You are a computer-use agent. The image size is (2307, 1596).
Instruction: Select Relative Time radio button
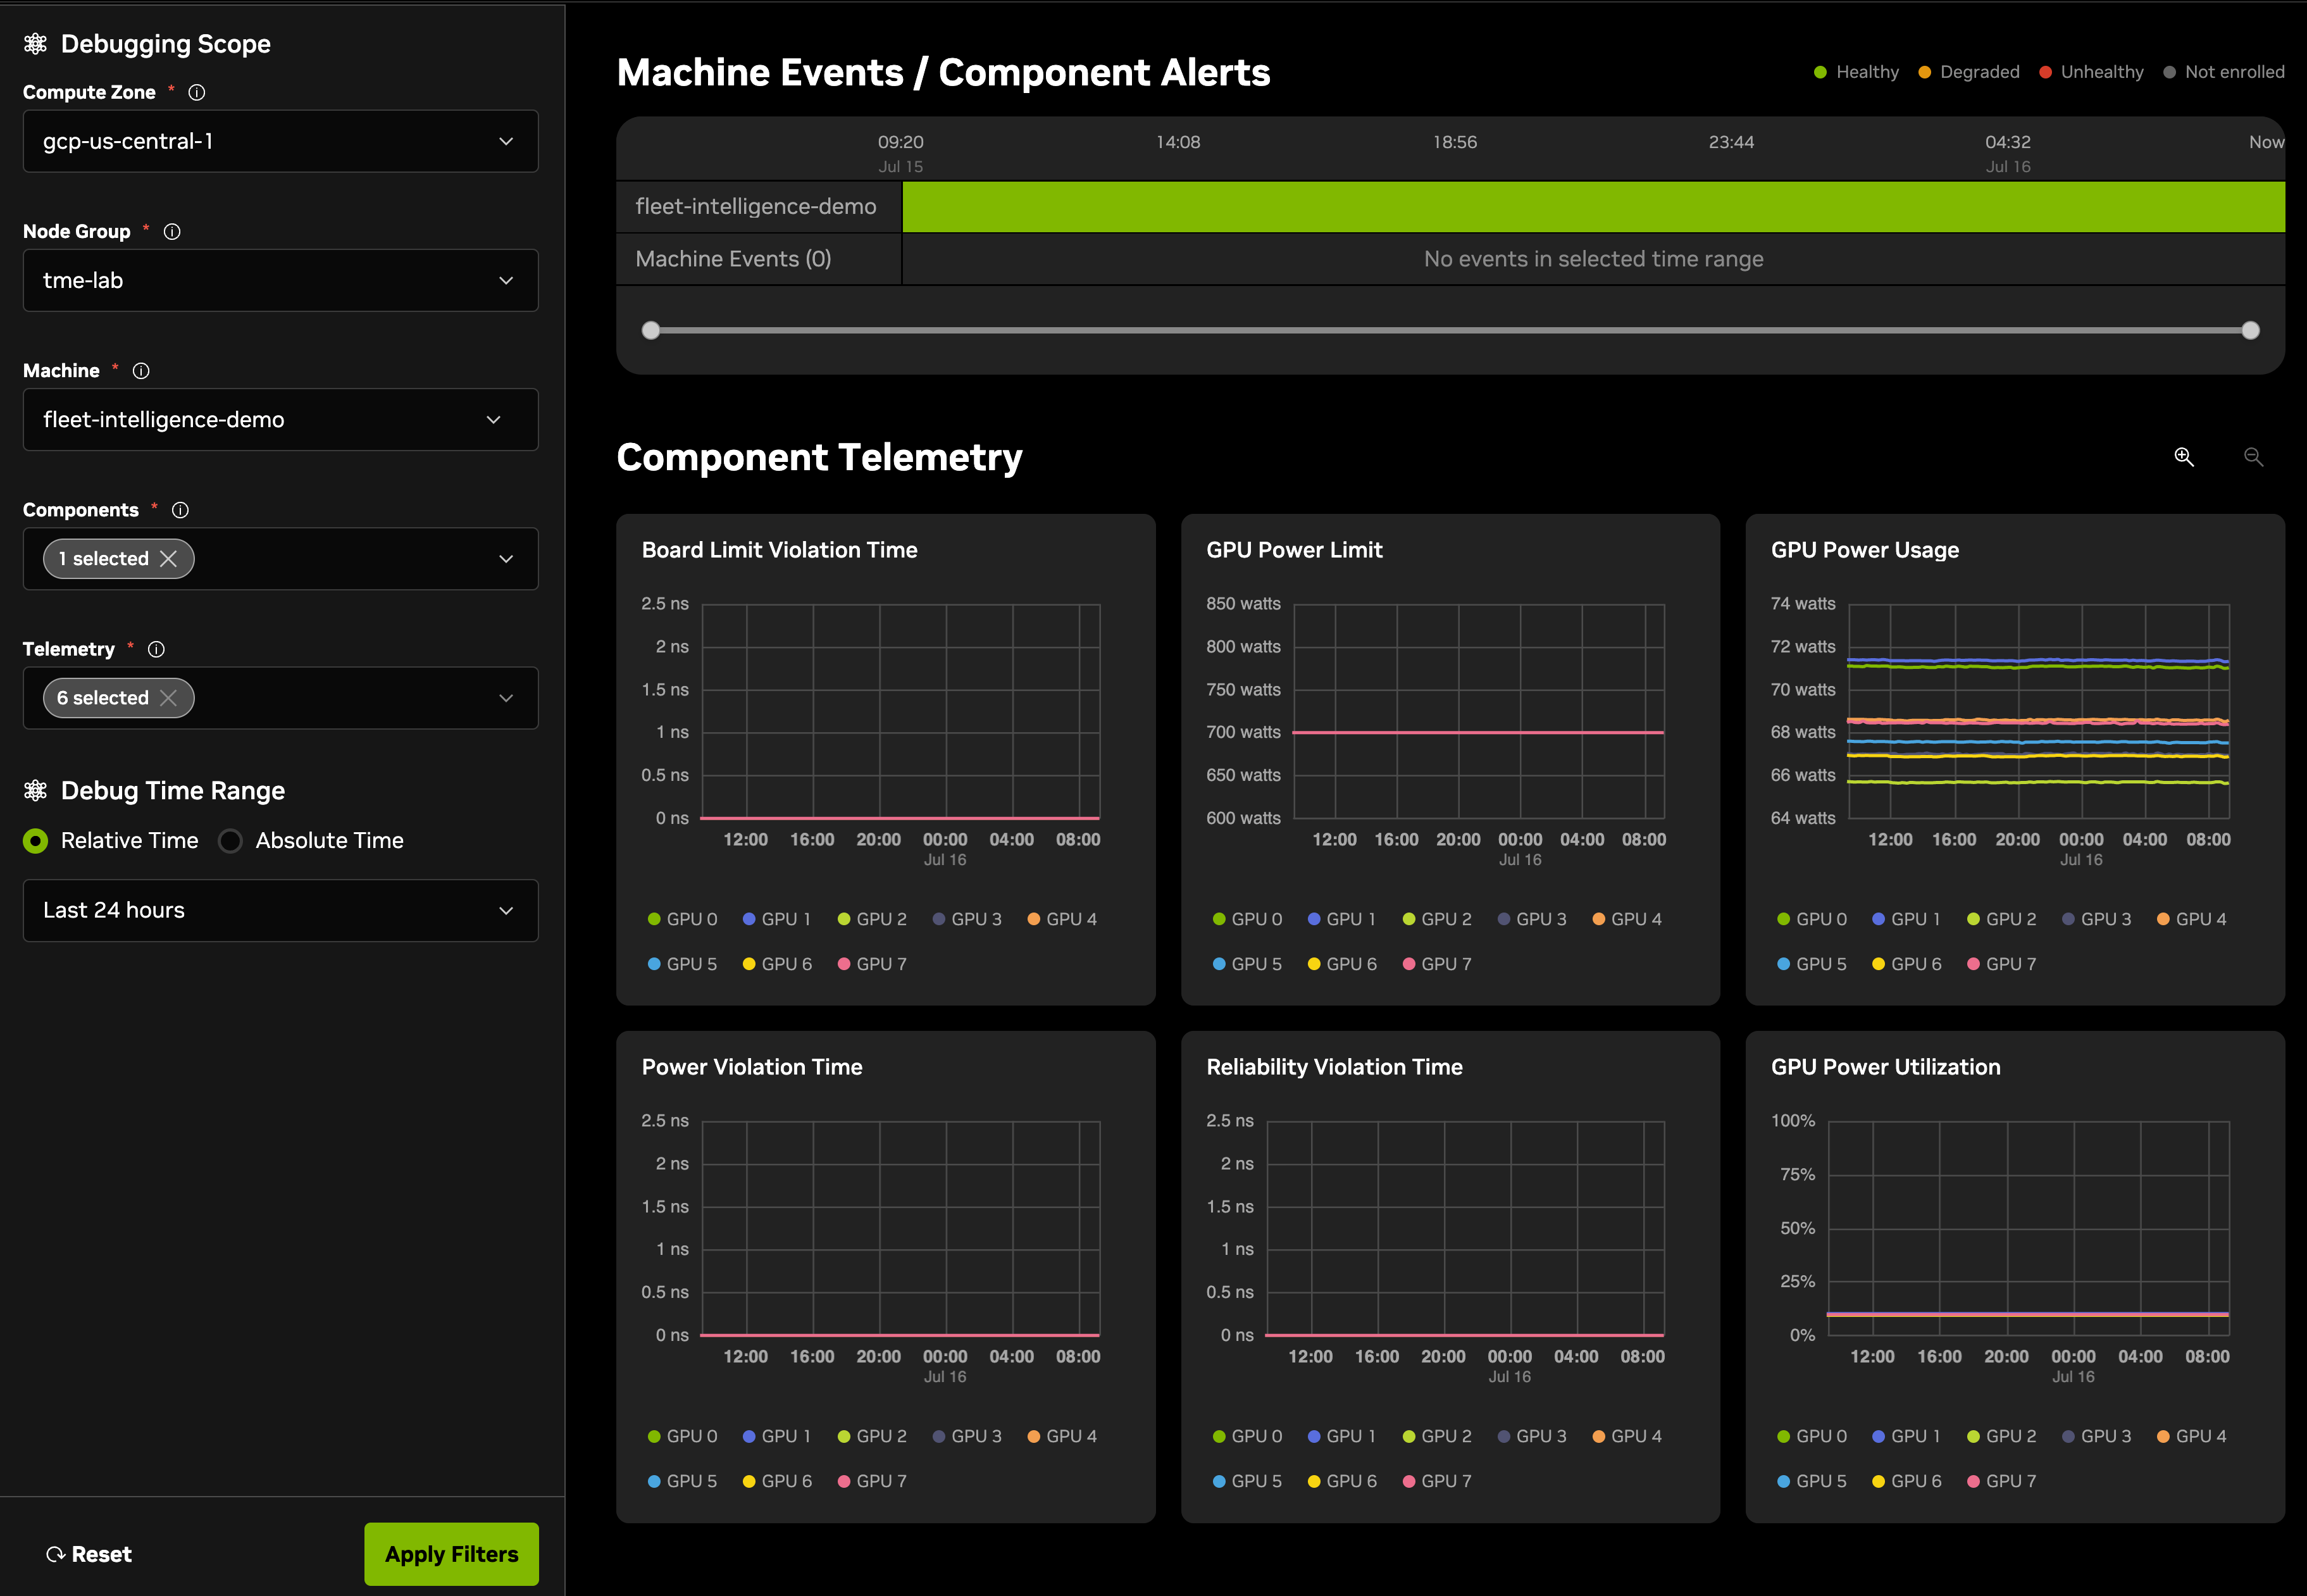[x=36, y=841]
